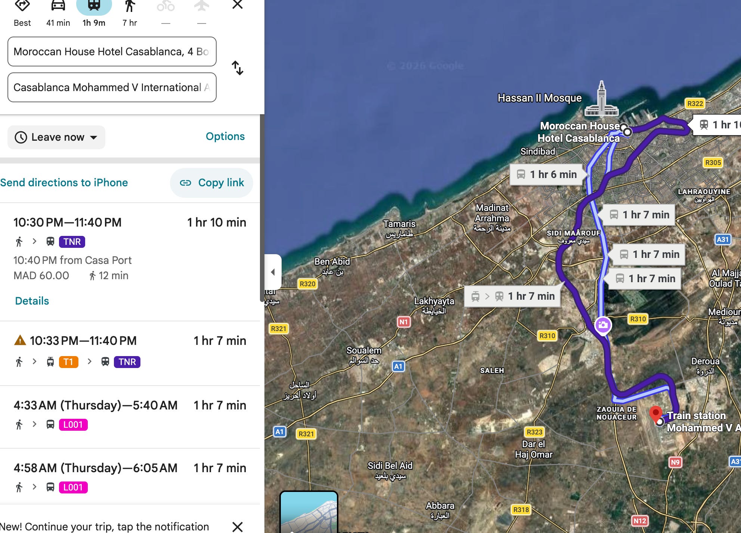This screenshot has height=533, width=741.
Task: Select the Flights travel mode icon
Action: 202,6
